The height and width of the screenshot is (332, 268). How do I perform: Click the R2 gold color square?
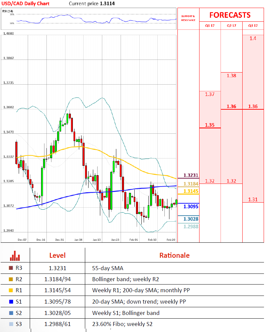pos(11,279)
